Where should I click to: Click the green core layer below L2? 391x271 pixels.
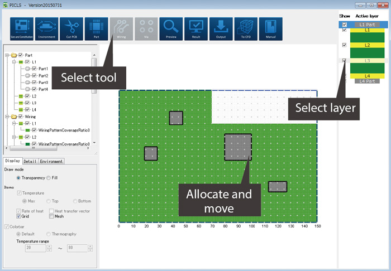click(367, 53)
